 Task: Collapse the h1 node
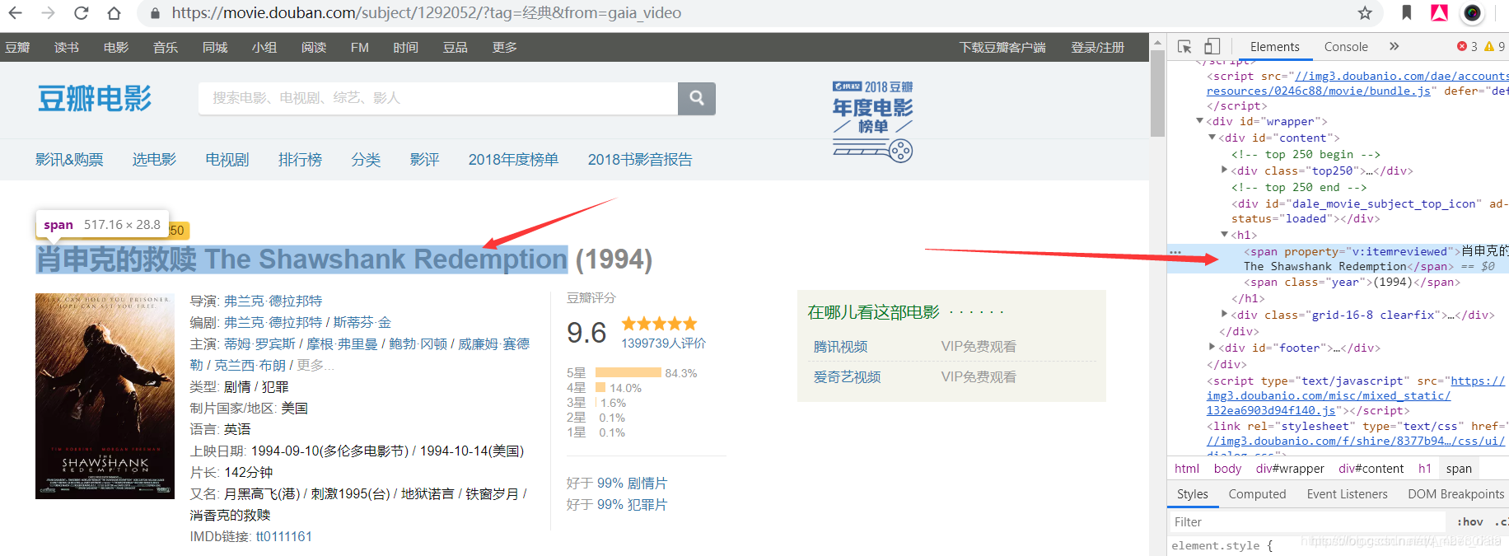[1224, 235]
